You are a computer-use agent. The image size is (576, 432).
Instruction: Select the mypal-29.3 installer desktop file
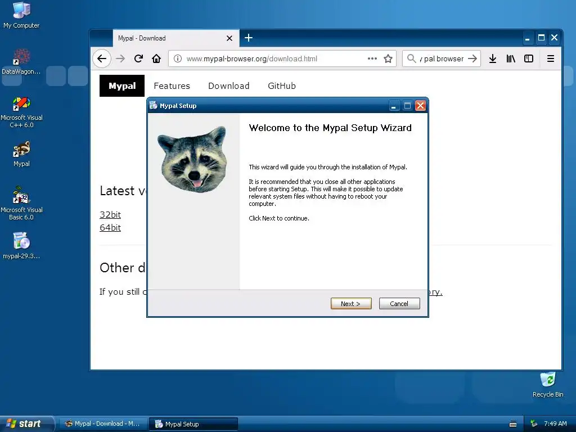pyautogui.click(x=21, y=245)
